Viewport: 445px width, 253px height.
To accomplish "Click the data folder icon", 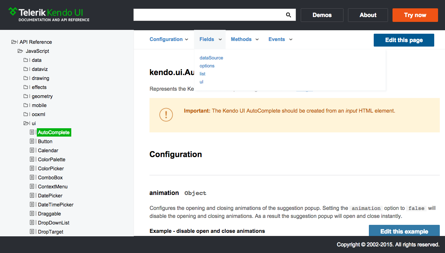I will [x=26, y=60].
